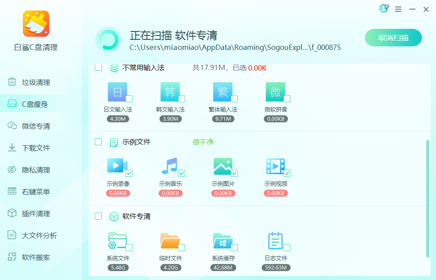Click the 系统文件 folder gear icon
This screenshot has height=280, width=436.
tap(117, 240)
